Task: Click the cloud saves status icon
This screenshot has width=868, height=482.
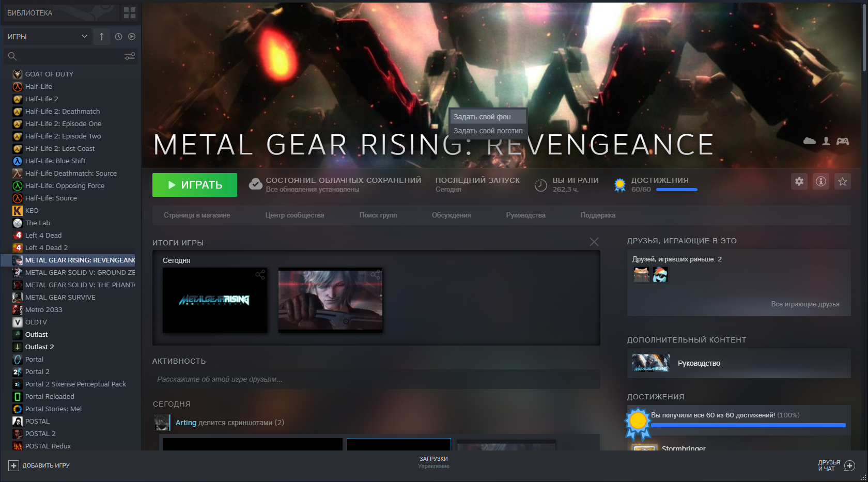Action: point(256,184)
